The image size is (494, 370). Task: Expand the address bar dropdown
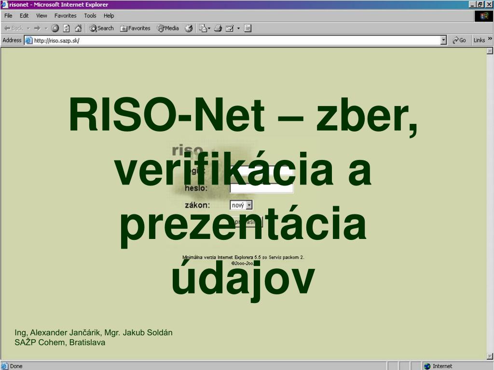click(x=444, y=40)
